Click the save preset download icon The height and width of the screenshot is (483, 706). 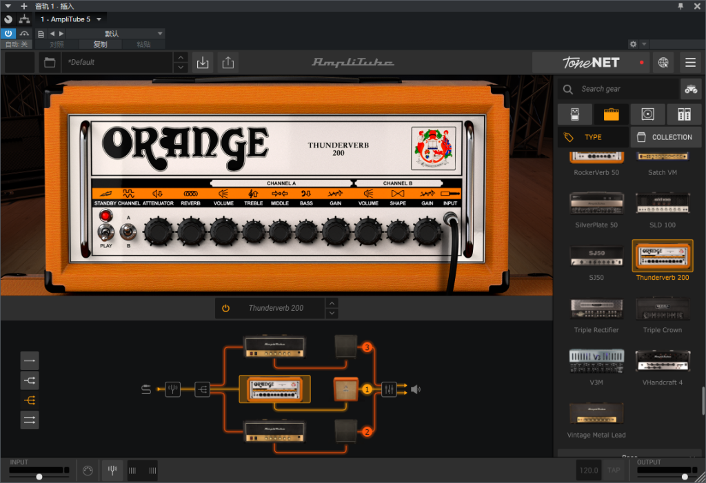pos(203,63)
